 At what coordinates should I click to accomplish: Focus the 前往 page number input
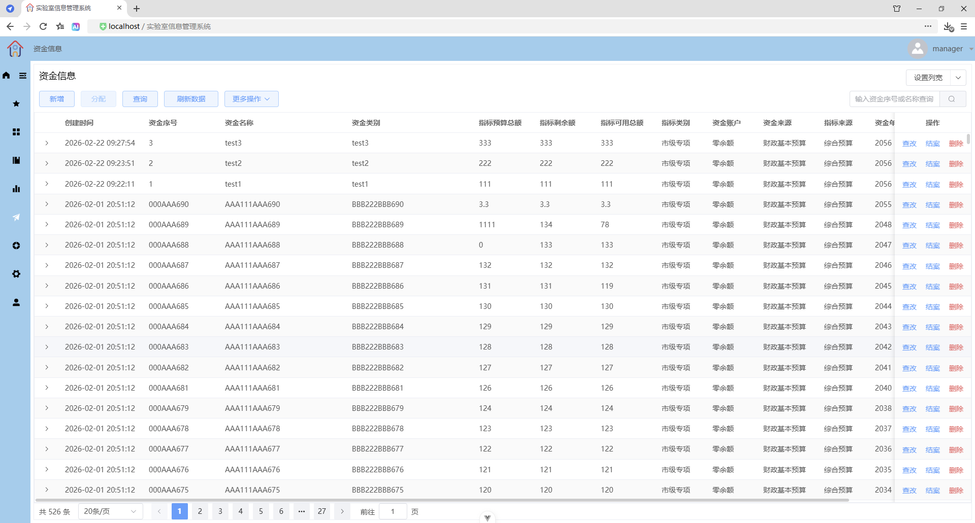(x=393, y=511)
